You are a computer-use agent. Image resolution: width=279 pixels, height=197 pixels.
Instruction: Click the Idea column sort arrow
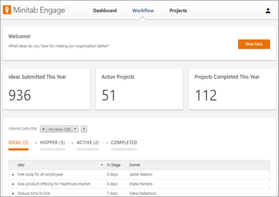coord(102,165)
